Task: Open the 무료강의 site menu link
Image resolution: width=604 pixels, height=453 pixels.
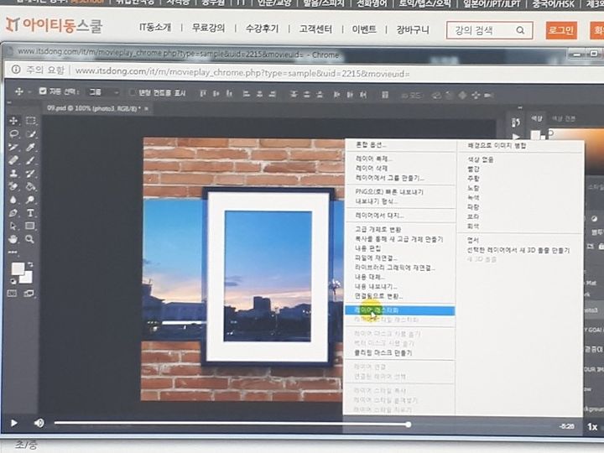Action: (208, 29)
